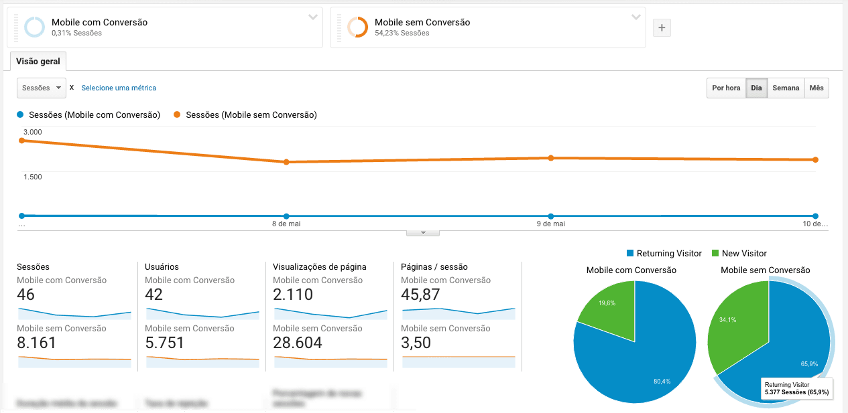
Task: Add a new segment using the plus icon
Action: 662,27
